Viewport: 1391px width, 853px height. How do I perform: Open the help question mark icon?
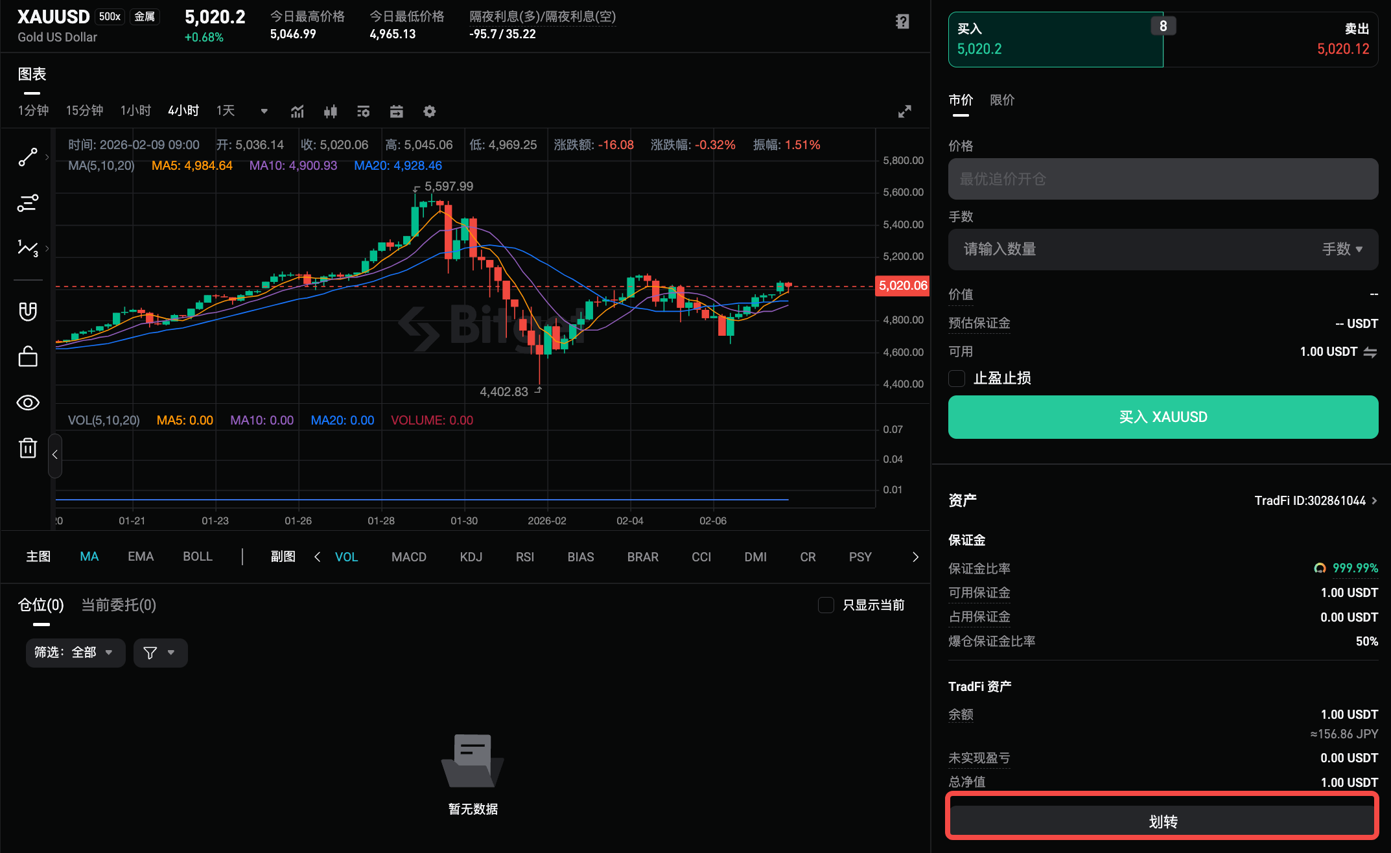click(902, 21)
